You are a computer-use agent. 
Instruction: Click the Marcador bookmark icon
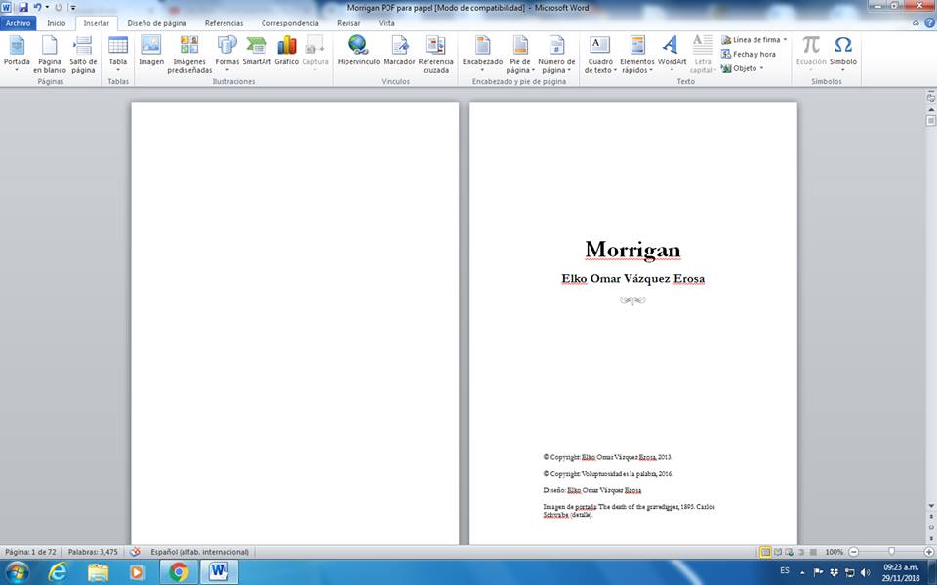[399, 51]
